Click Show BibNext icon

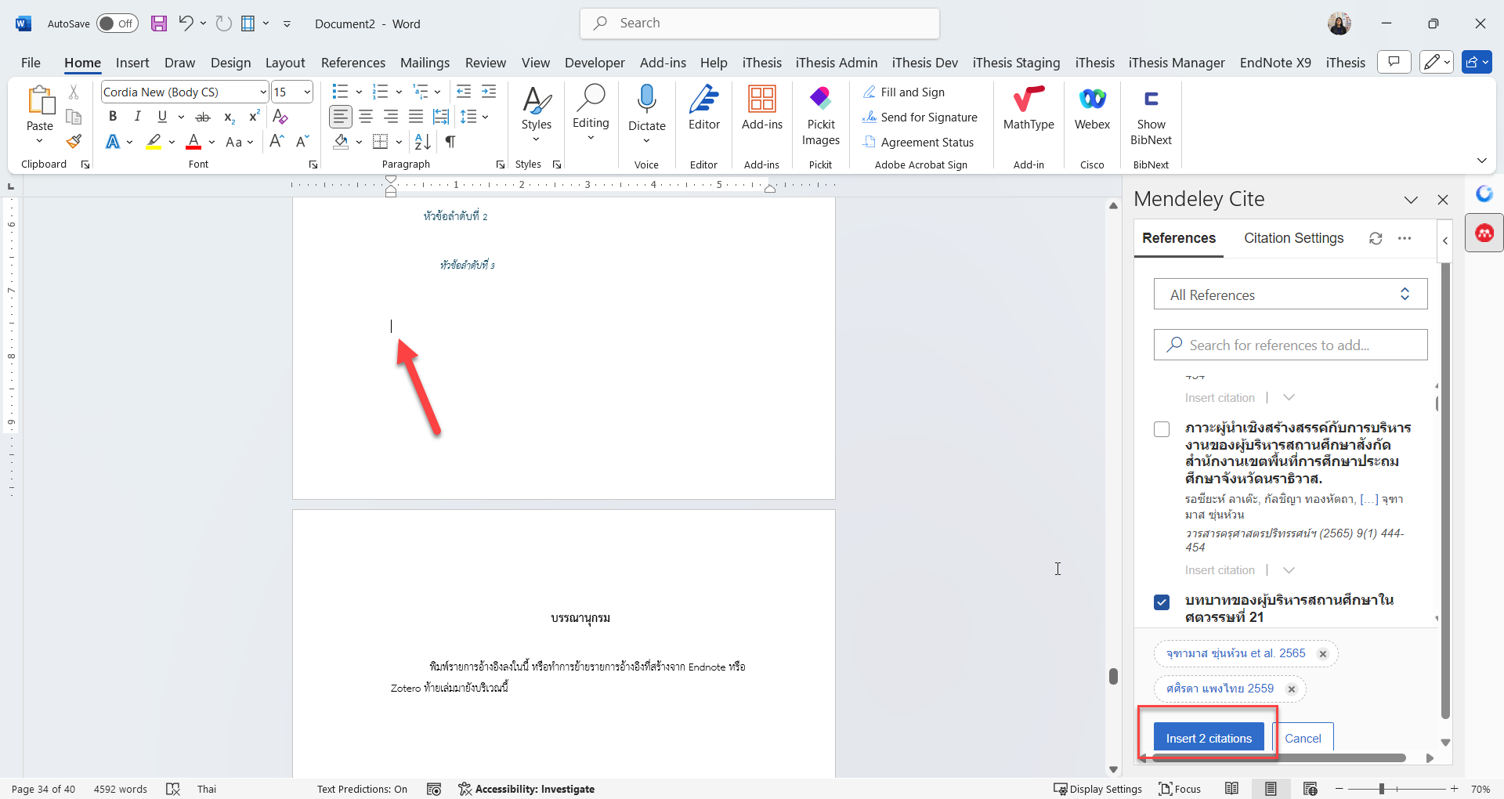1151,116
